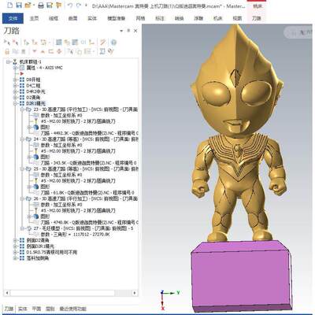Click the properties icon beside 属性 - 4-AXIS VMC

(x=22, y=68)
